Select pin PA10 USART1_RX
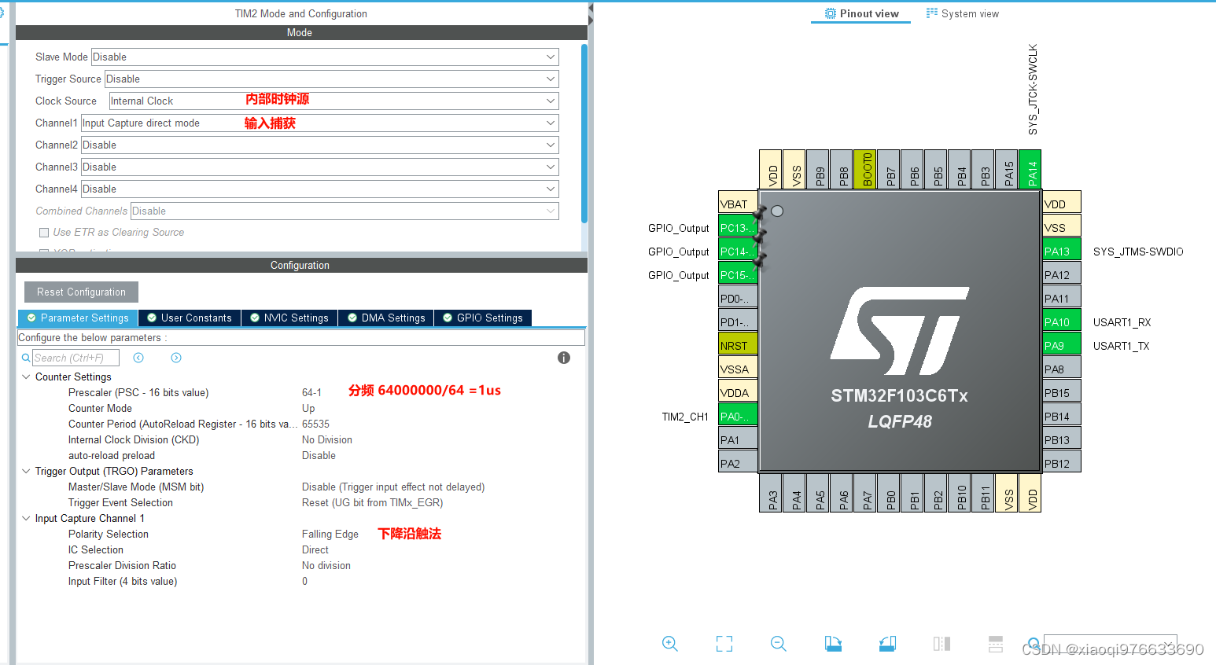Image resolution: width=1216 pixels, height=665 pixels. (x=1062, y=321)
